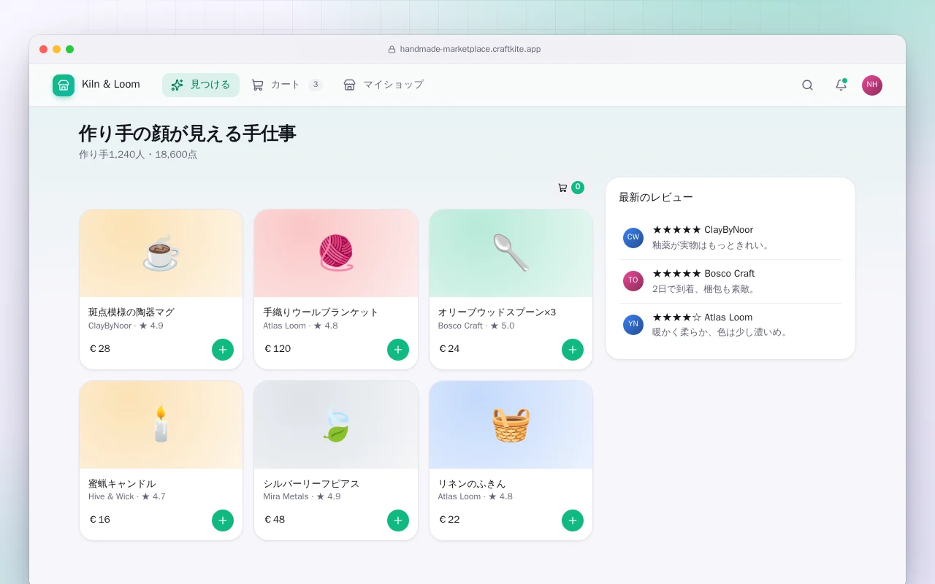Add 蜜蝋キャンドル with plus button
Viewport: 935px width, 584px height.
click(x=223, y=520)
